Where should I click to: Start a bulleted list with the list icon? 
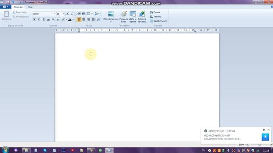(x=89, y=14)
